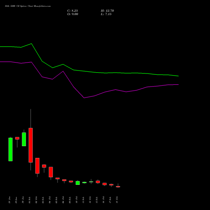This screenshot has width=210, height=210.
Task: Select the 10 Feb date label
Action: pos(76,200)
